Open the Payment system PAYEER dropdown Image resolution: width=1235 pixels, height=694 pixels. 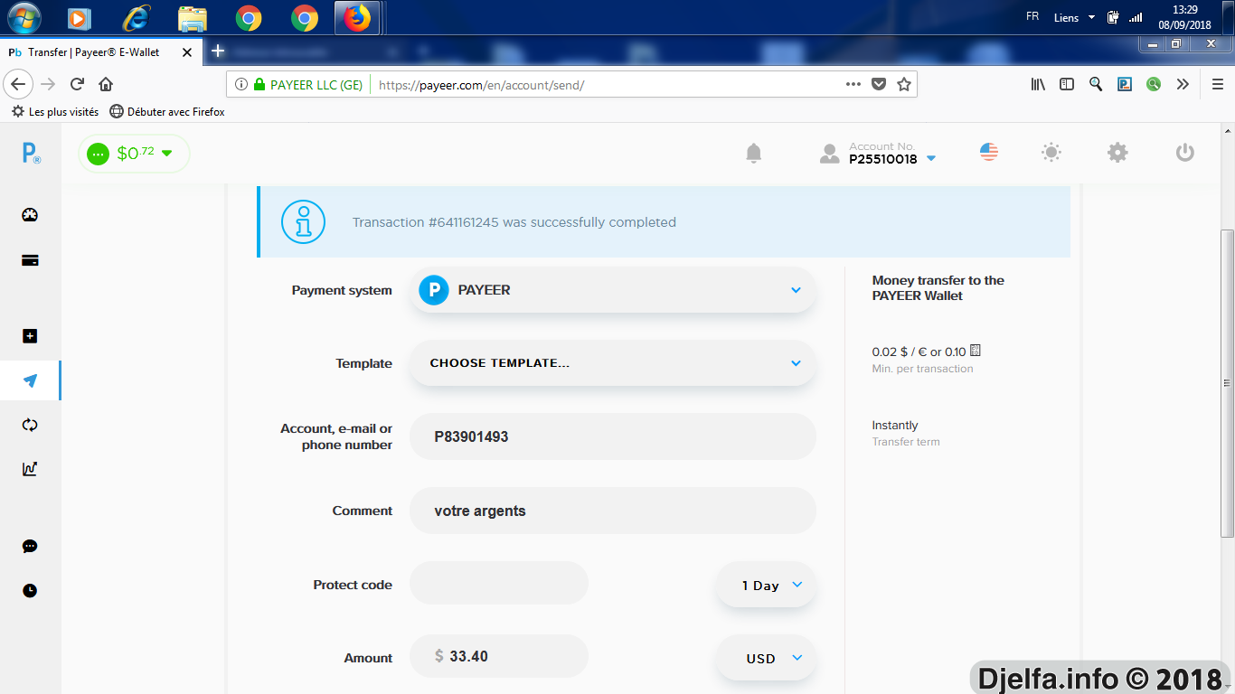point(613,290)
